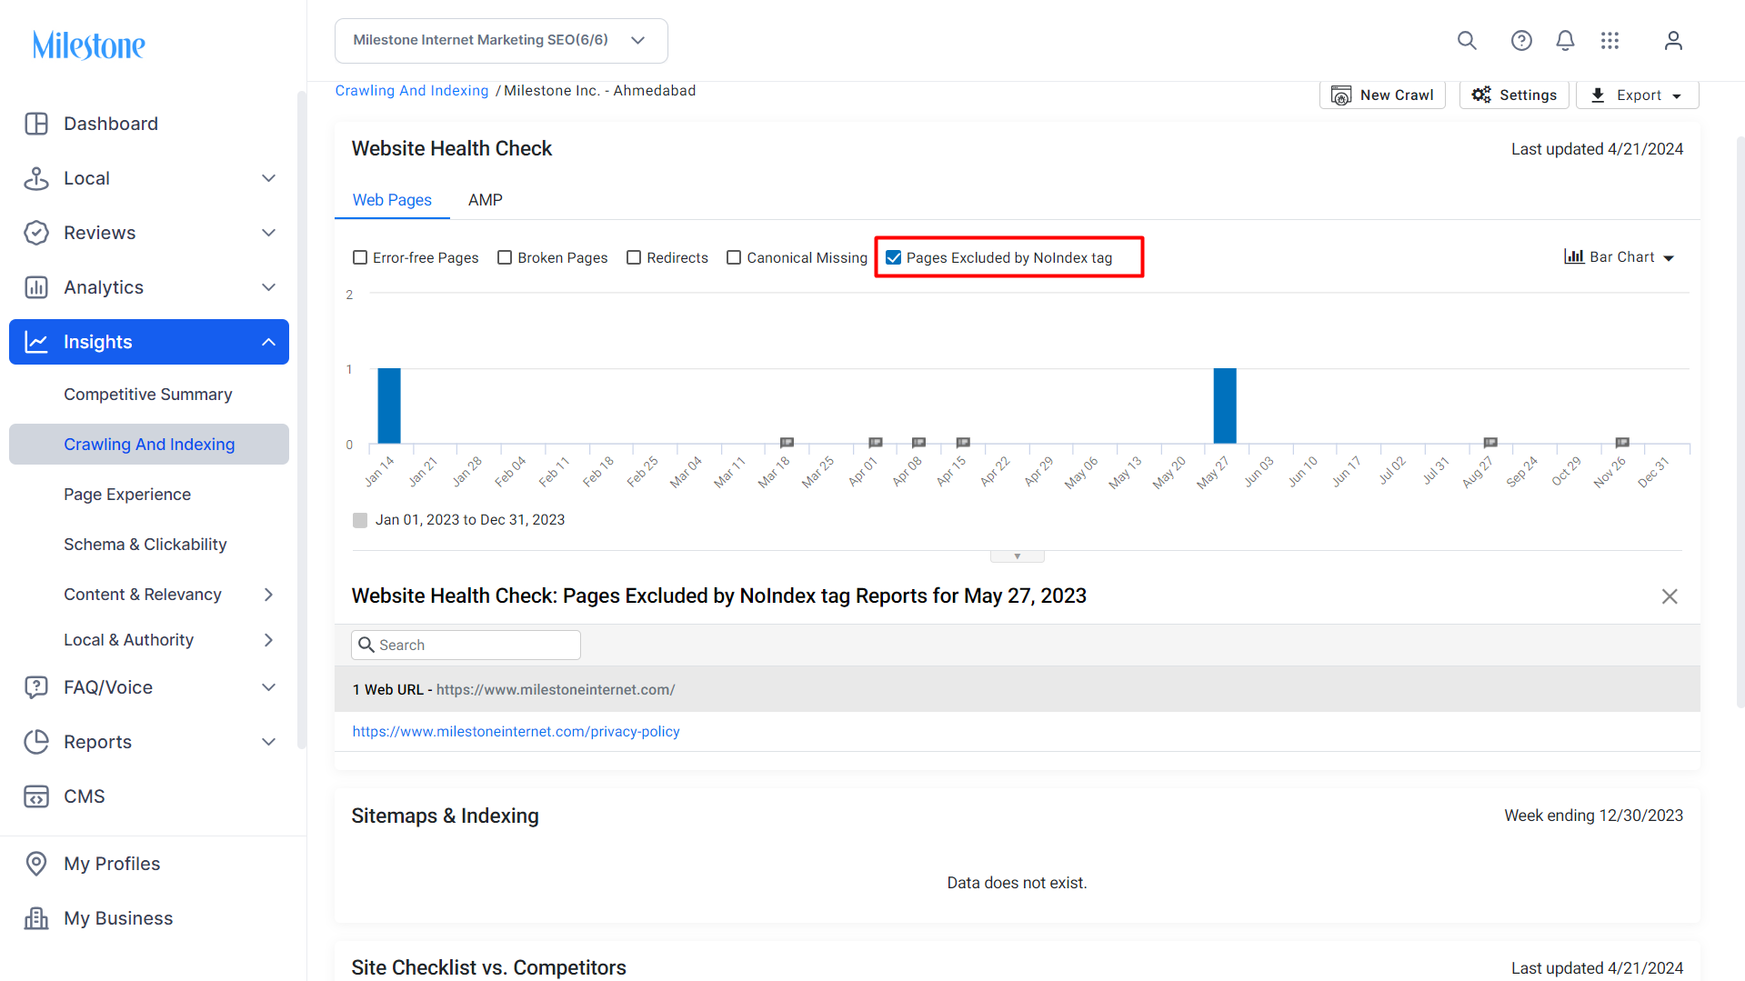Viewport: 1745px width, 981px height.
Task: Open the privacy-policy URL link
Action: (x=516, y=732)
